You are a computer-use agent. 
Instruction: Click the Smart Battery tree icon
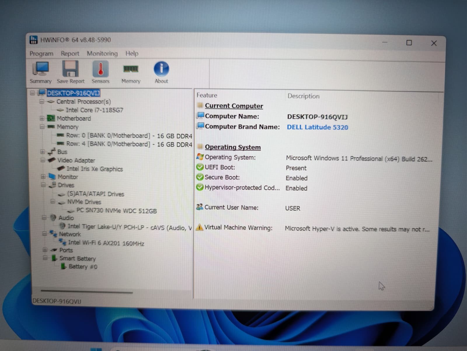(x=54, y=258)
